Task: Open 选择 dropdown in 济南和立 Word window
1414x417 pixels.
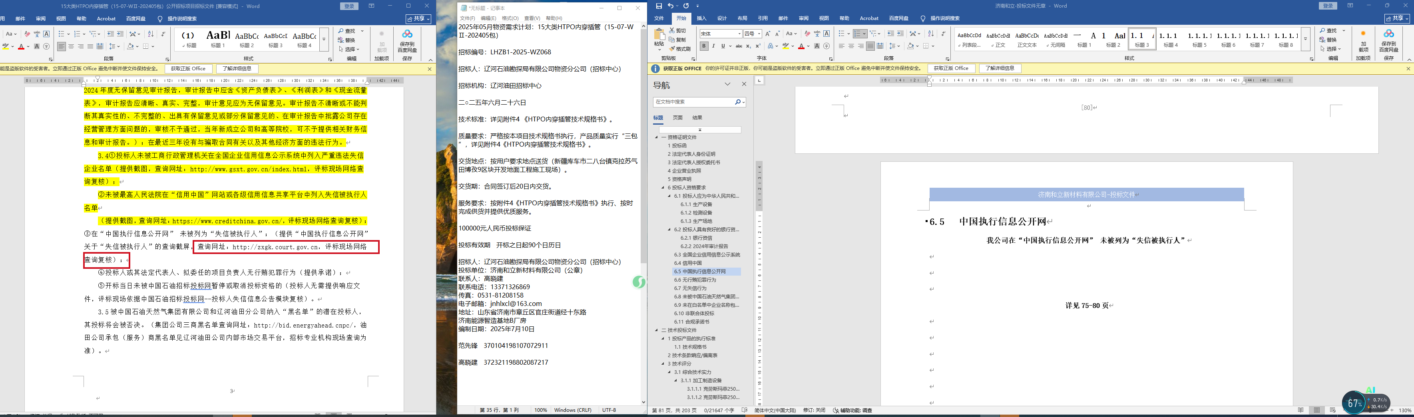Action: point(1332,49)
